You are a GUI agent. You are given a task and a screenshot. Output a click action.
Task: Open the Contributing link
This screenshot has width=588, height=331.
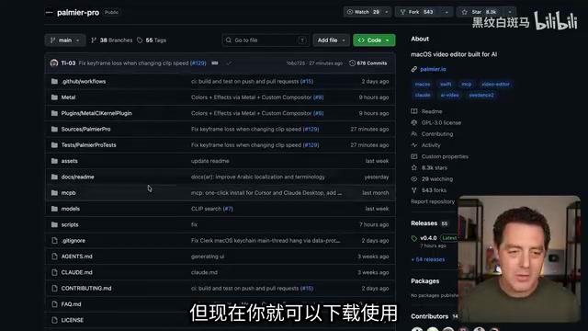pyautogui.click(x=437, y=134)
